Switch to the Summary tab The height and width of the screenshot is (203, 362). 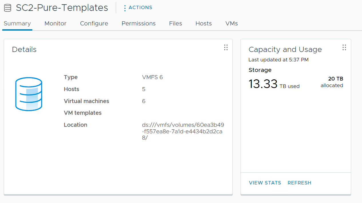point(17,23)
